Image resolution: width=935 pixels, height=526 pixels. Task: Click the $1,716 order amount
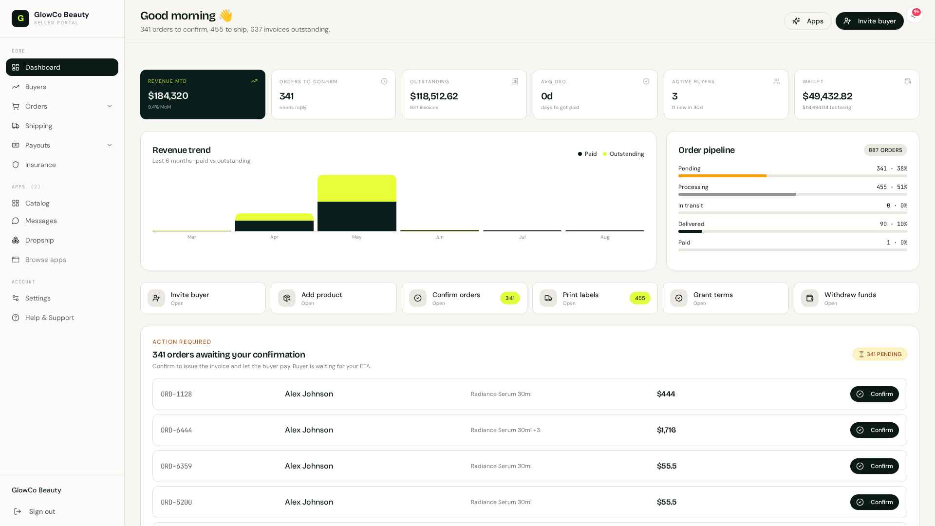(x=666, y=430)
